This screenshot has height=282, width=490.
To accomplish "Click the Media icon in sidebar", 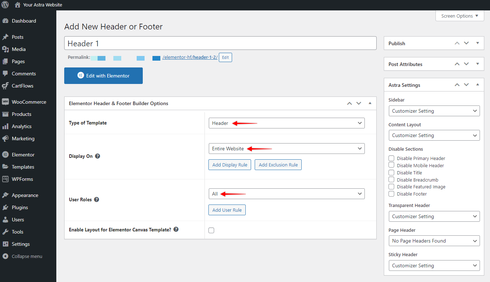I will [x=5, y=49].
